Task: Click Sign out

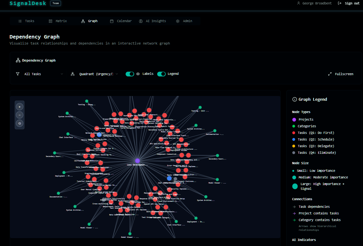Action: (x=349, y=3)
